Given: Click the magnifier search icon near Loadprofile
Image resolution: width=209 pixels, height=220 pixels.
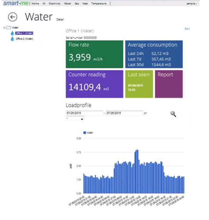Looking at the screenshot, I should [x=173, y=114].
